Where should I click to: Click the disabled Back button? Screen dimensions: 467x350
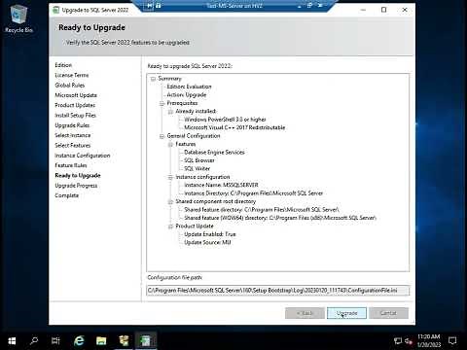305,313
